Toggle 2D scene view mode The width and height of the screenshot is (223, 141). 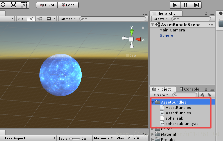tap(20, 19)
